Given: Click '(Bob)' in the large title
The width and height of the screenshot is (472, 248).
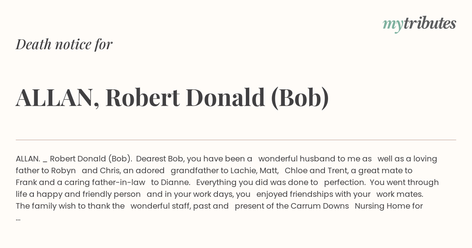Looking at the screenshot, I should click(x=300, y=98).
